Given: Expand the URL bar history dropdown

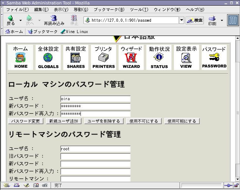Looking at the screenshot, I should pos(181,20).
